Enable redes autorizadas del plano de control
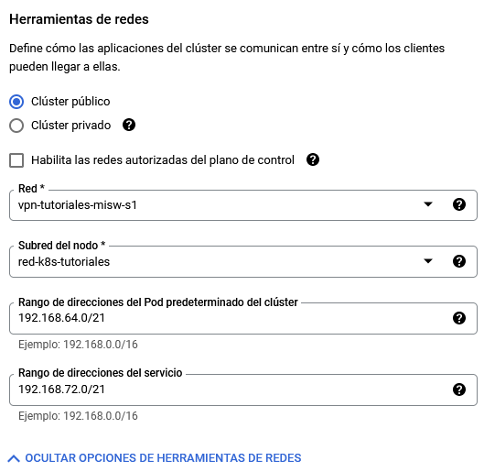 tap(16, 160)
